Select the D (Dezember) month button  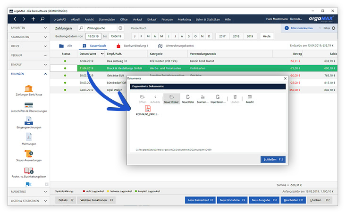[209, 36]
